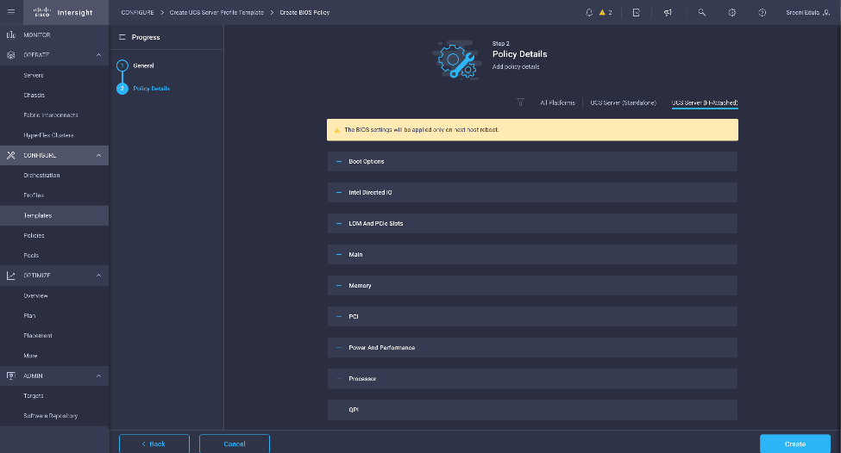Screen dimensions: 841x453
Task: Open the announcements megaphone icon
Action: tap(668, 12)
